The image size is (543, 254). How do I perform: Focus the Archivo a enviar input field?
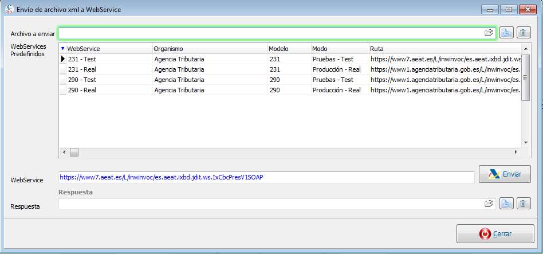click(x=277, y=33)
